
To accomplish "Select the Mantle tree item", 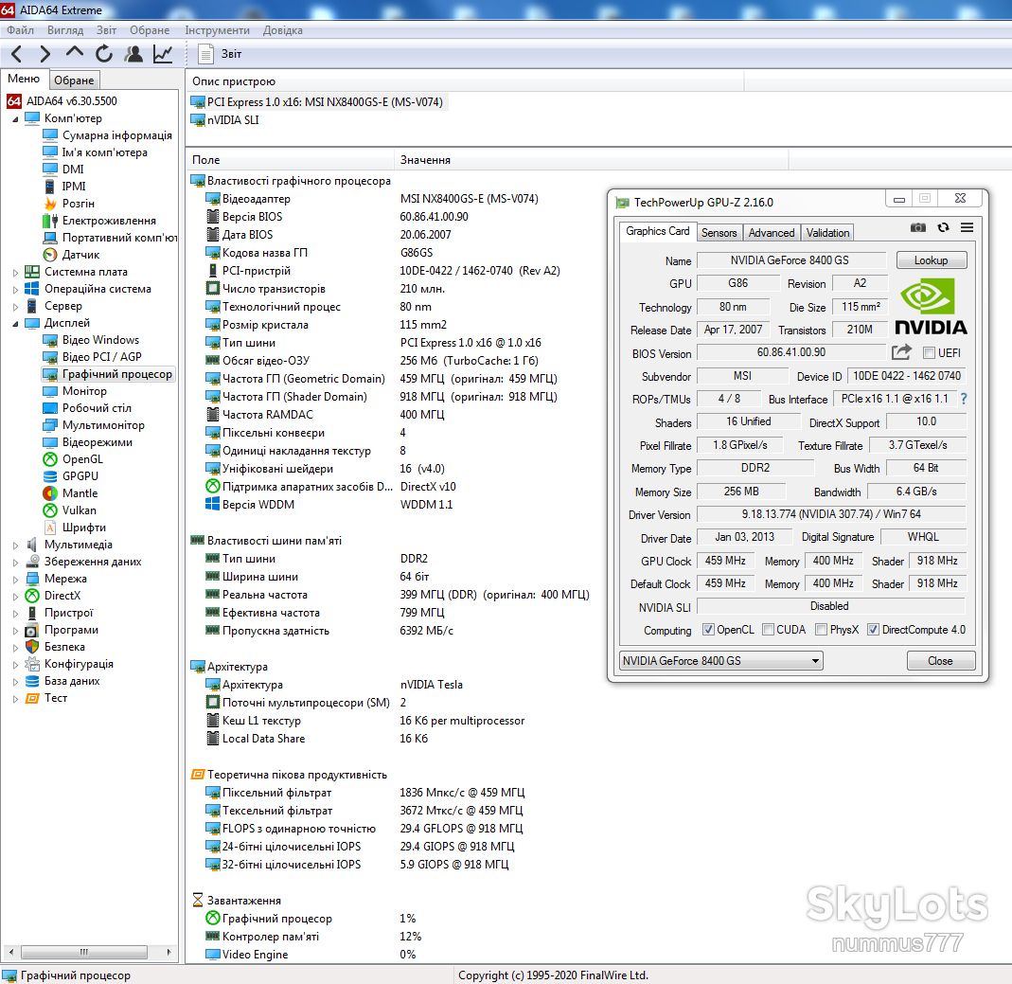I will pyautogui.click(x=80, y=493).
